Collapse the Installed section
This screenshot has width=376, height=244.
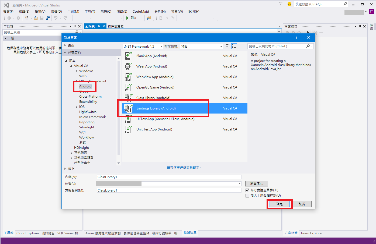65,53
